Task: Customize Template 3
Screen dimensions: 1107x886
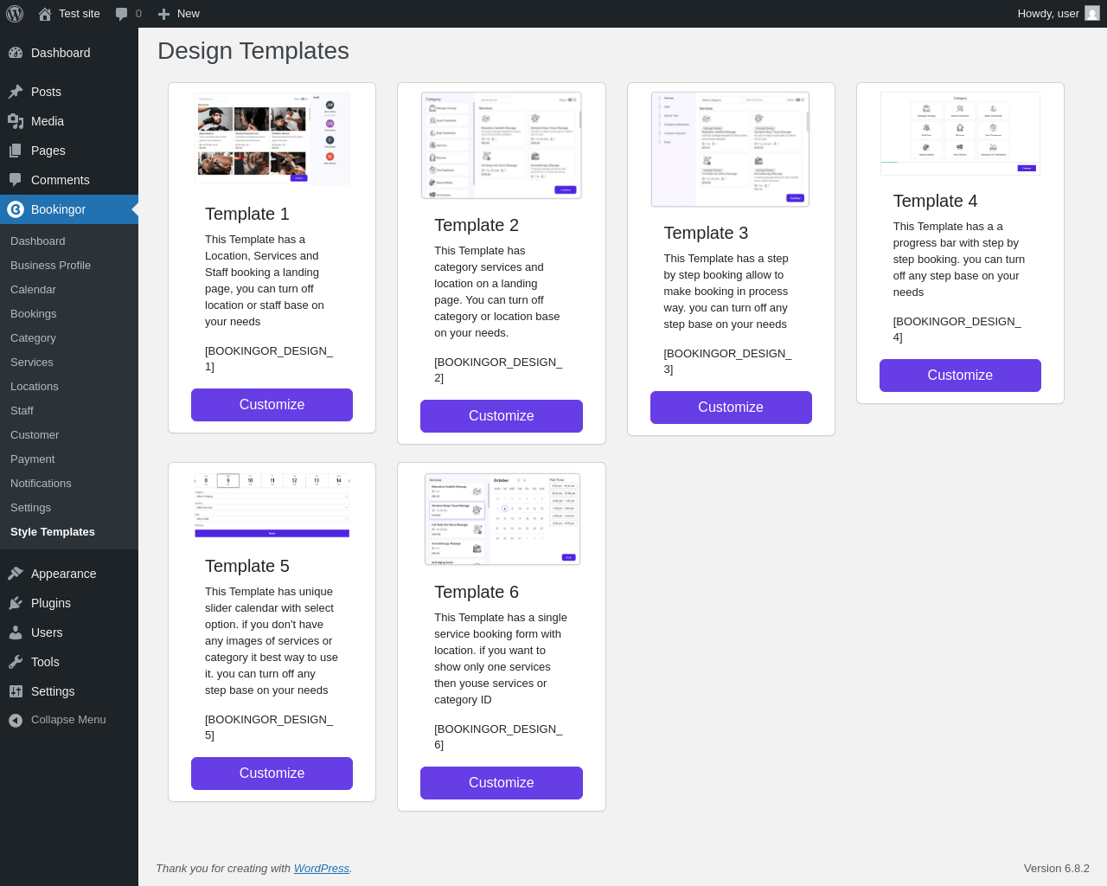Action: click(x=731, y=408)
